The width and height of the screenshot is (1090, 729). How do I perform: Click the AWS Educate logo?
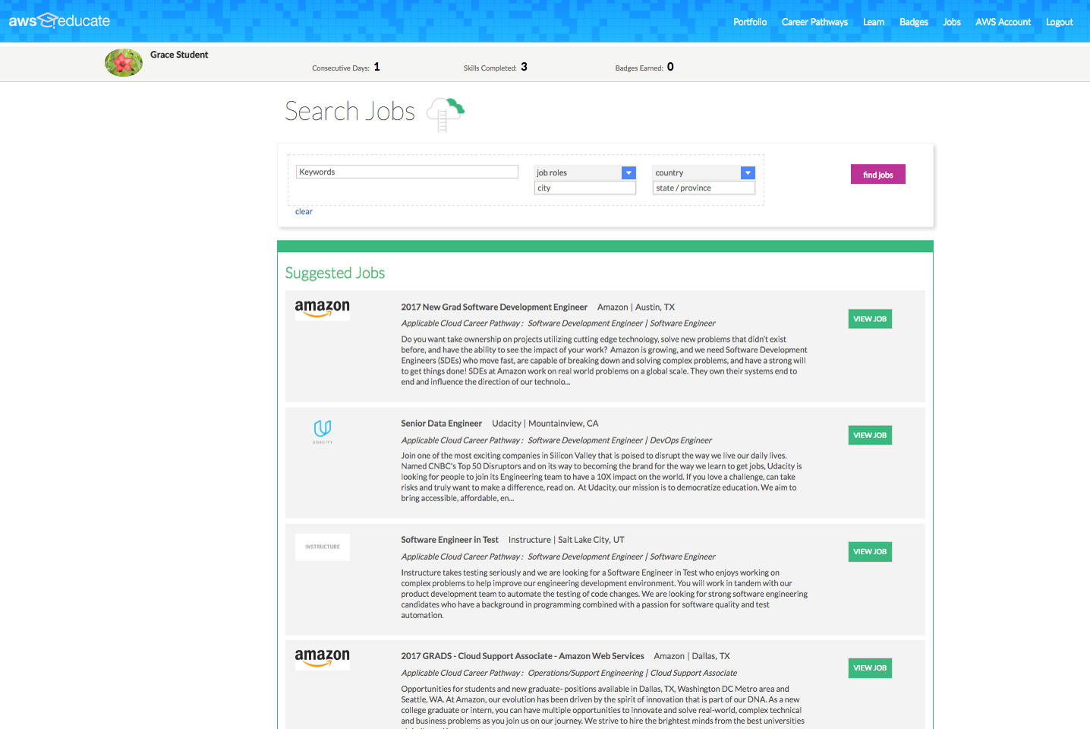point(59,21)
